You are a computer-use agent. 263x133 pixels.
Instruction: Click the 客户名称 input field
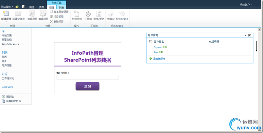(x=87, y=77)
